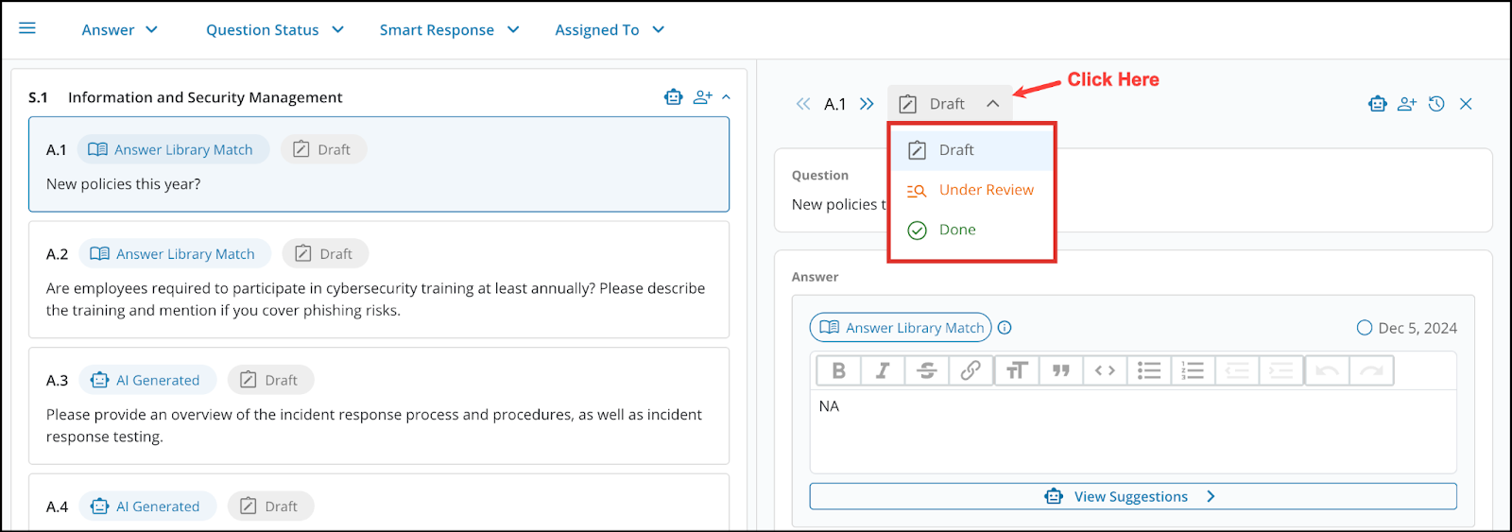Open the Answer filter dropdown
The height and width of the screenshot is (532, 1512).
tap(119, 30)
